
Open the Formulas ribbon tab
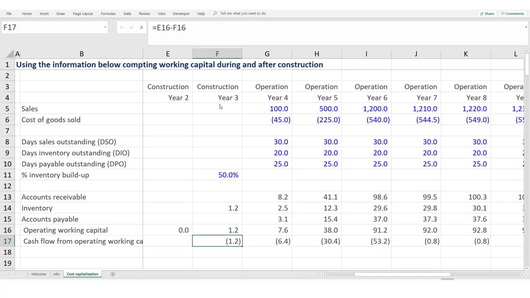tap(108, 14)
